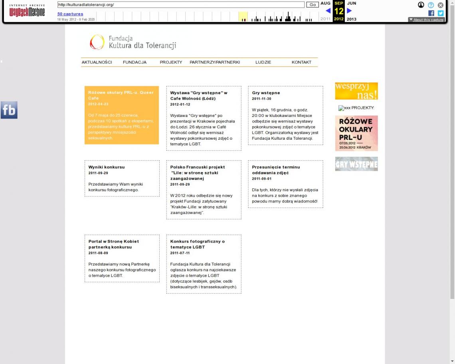Share capture on Facebook toolbar icon
The image size is (455, 364).
pos(431,13)
